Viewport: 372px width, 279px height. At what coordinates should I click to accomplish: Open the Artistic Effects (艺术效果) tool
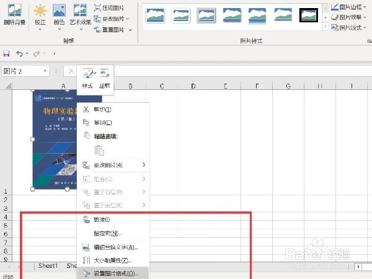(81, 17)
